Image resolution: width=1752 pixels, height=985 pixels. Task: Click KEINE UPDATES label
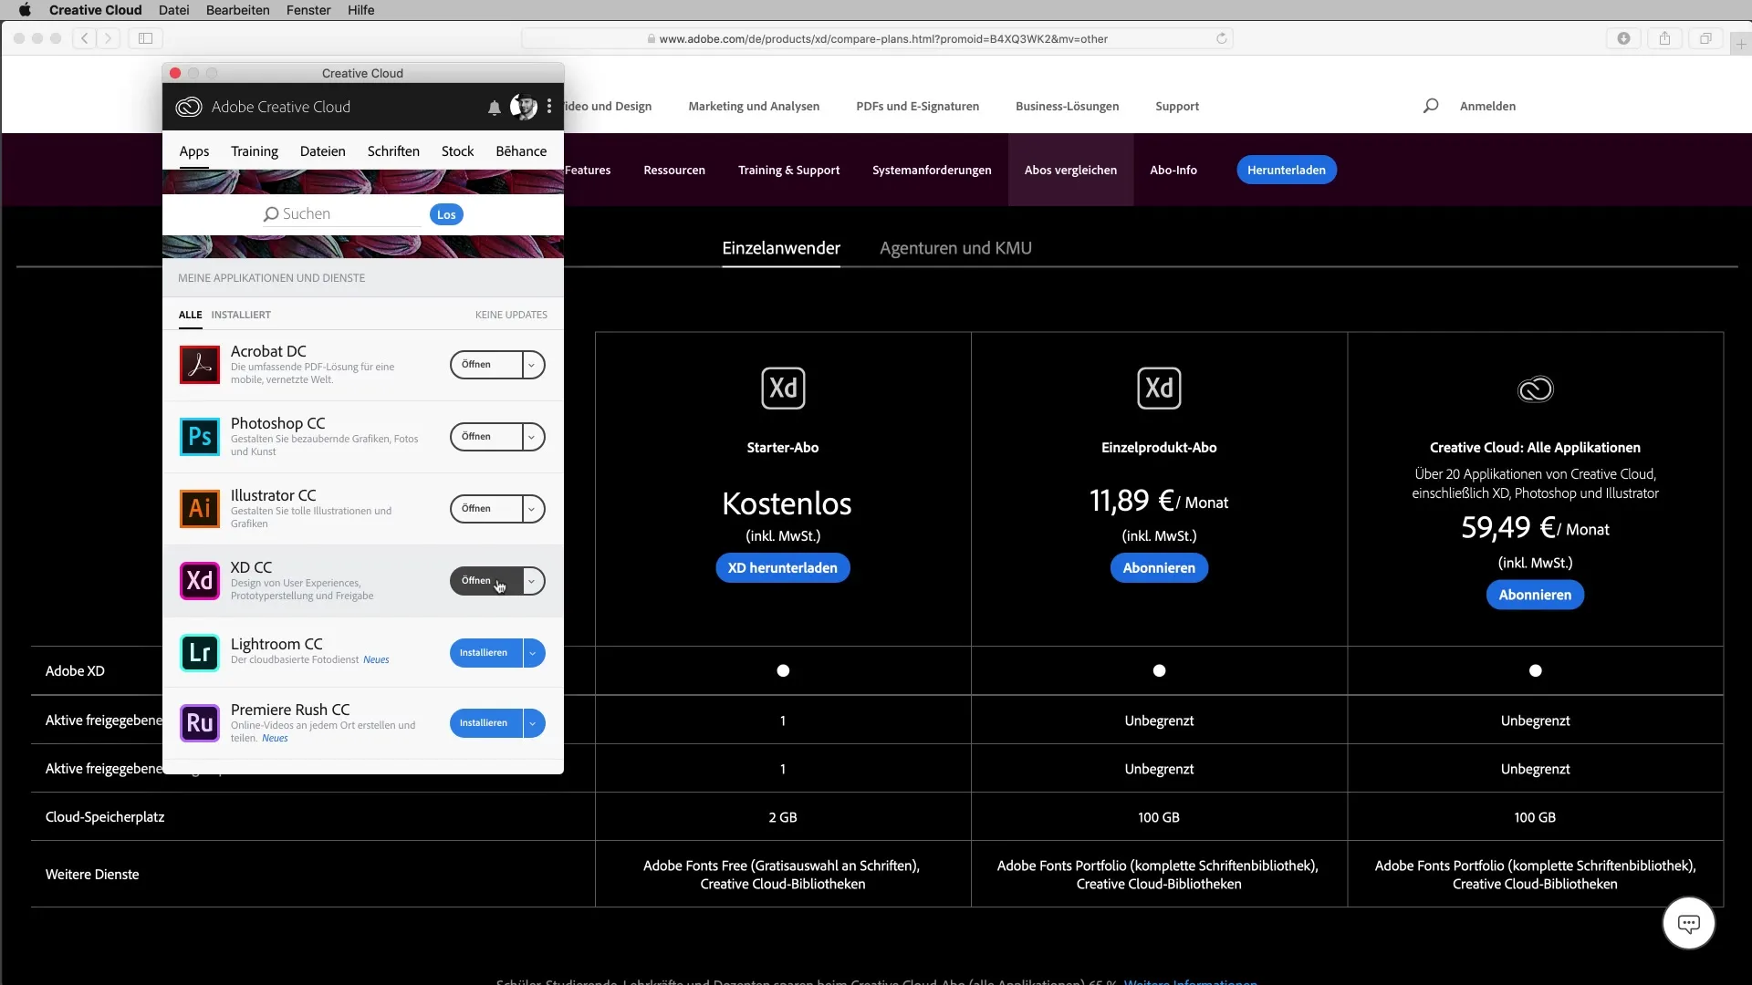[511, 315]
